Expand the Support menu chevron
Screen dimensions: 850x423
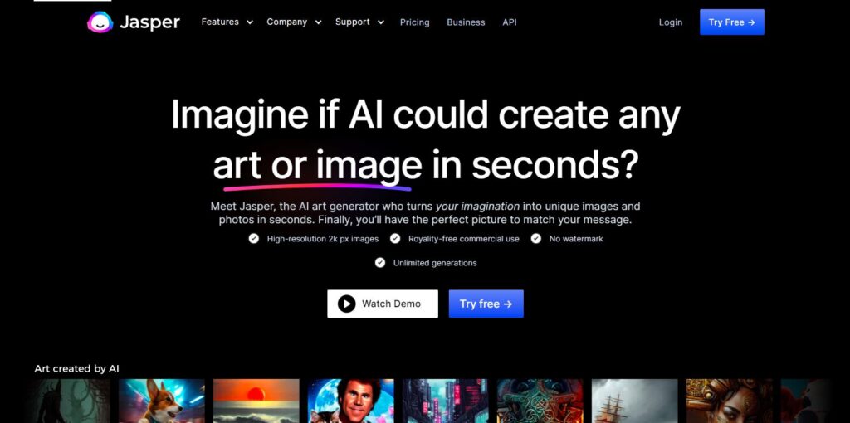tap(380, 22)
